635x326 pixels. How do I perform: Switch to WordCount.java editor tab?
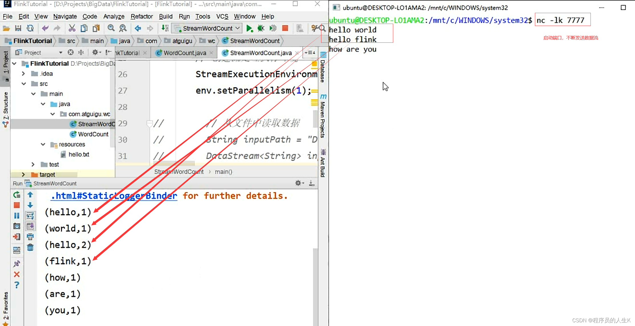[184, 53]
